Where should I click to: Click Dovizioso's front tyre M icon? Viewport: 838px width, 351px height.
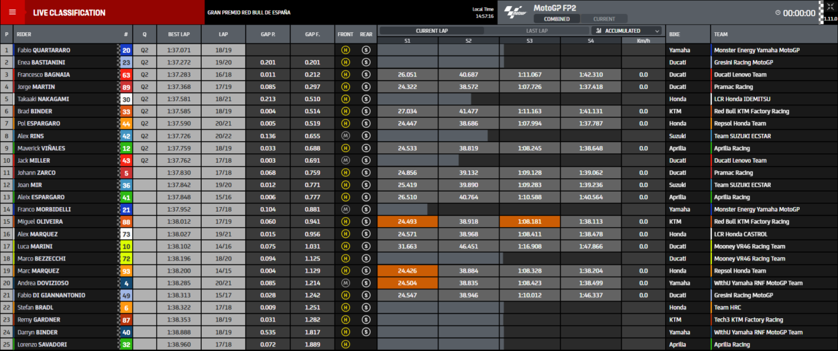tap(346, 283)
